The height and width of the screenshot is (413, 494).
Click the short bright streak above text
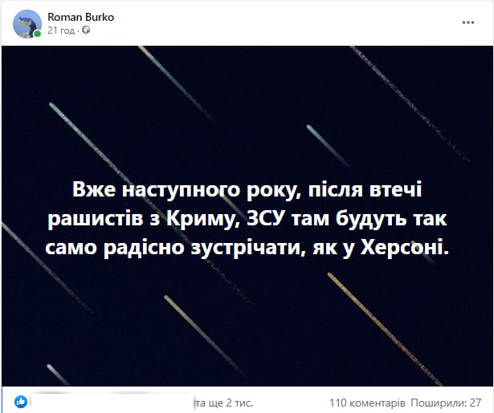328,146
